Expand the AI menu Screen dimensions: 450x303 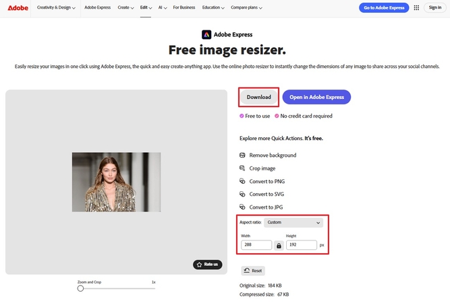pyautogui.click(x=163, y=7)
